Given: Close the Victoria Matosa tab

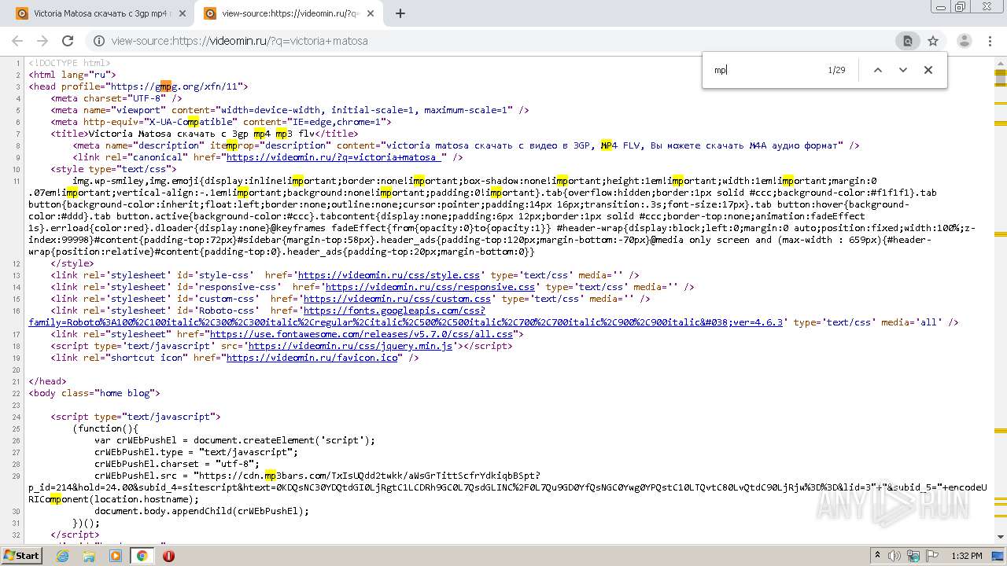Looking at the screenshot, I should point(183,13).
